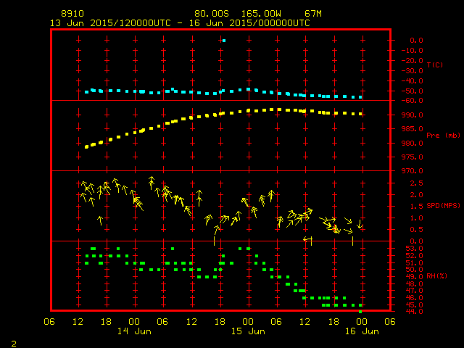Viewport: 464px width, 348px height.
Task: Click the -40.0 temperature tick value
Action: point(413,81)
